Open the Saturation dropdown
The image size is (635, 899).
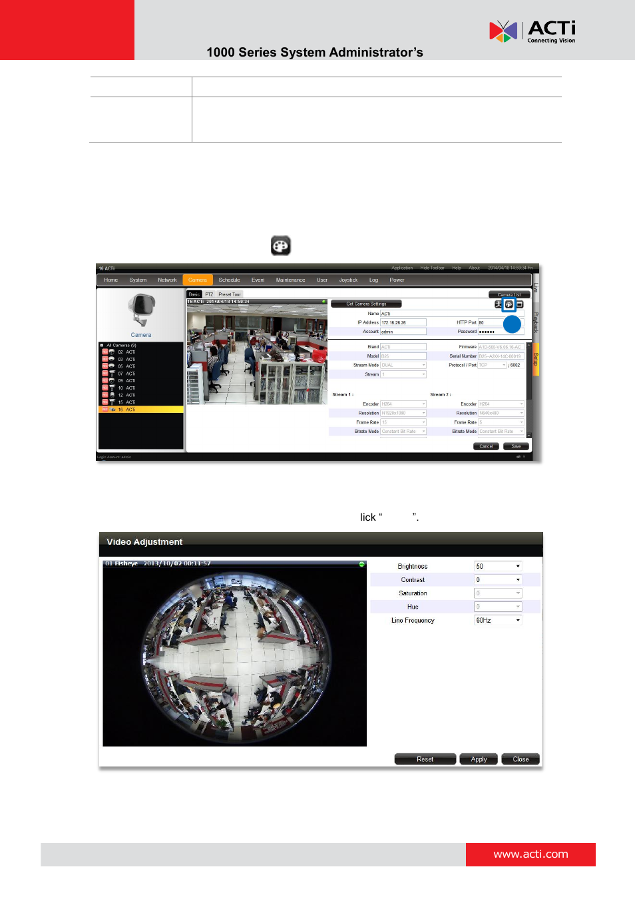click(498, 593)
